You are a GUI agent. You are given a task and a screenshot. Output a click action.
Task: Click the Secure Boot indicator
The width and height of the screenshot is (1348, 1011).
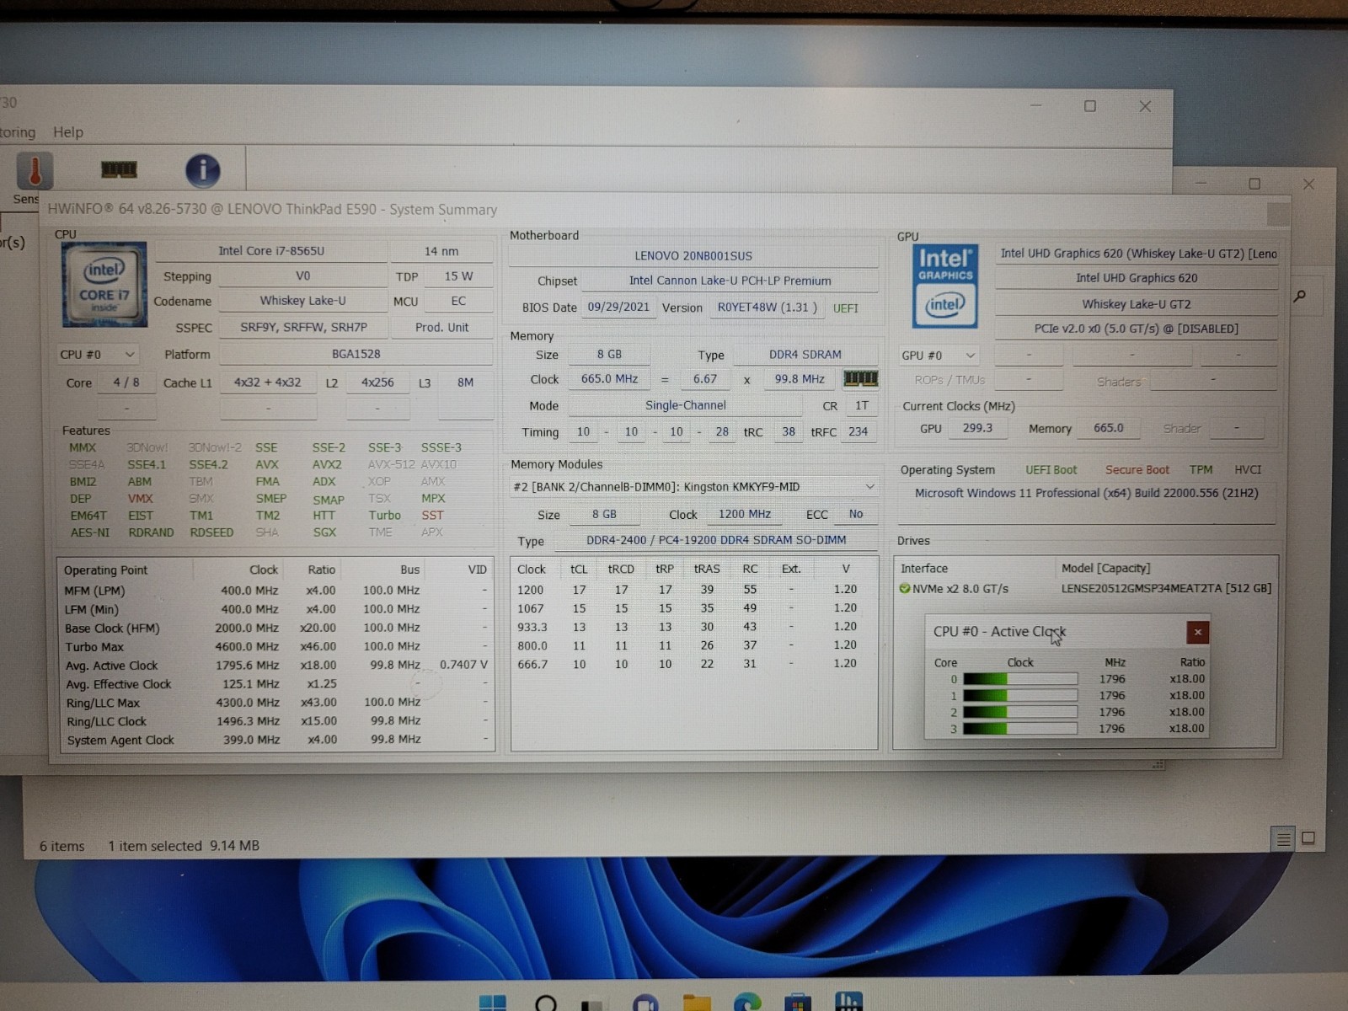click(1137, 470)
